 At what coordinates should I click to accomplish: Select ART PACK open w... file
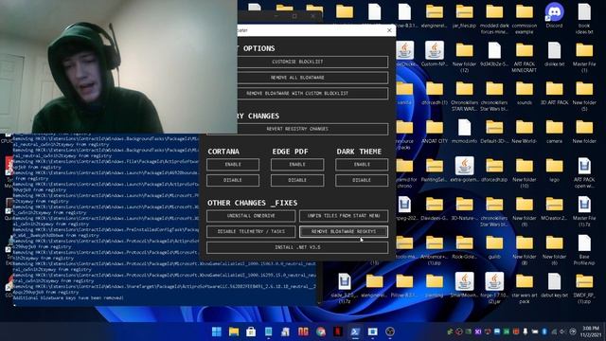(x=584, y=172)
